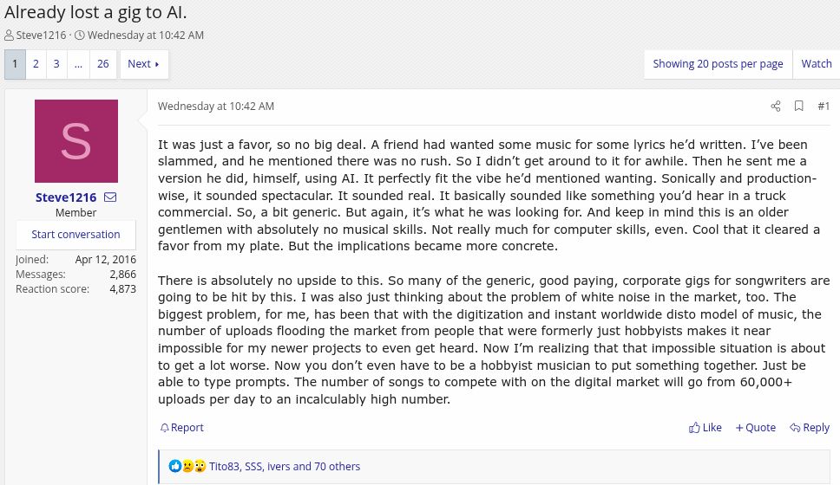Expand the page jump ellipsis

coord(78,64)
